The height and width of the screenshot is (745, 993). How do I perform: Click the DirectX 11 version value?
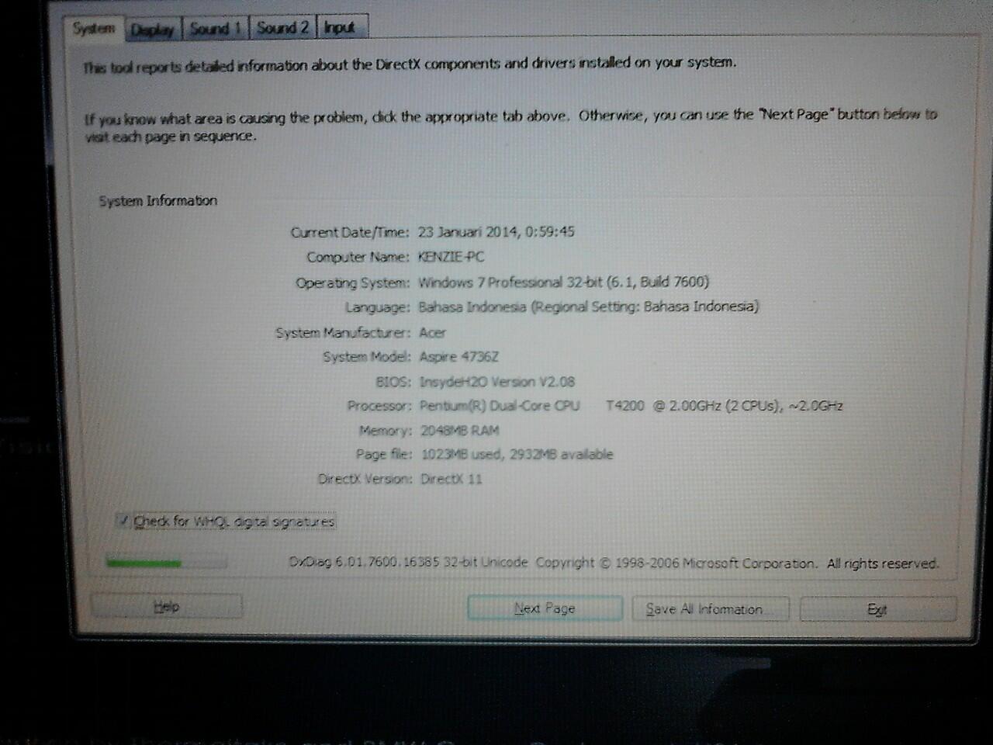click(x=451, y=479)
